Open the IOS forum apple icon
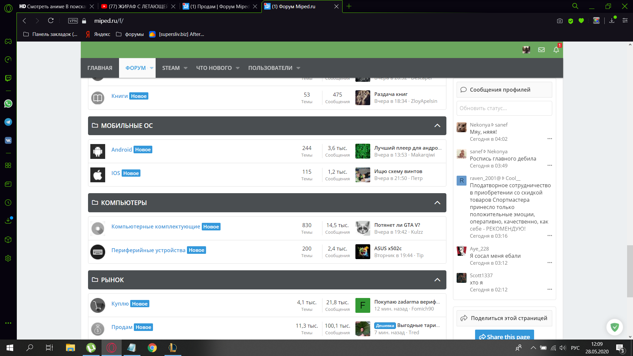This screenshot has width=633, height=356. click(x=98, y=175)
